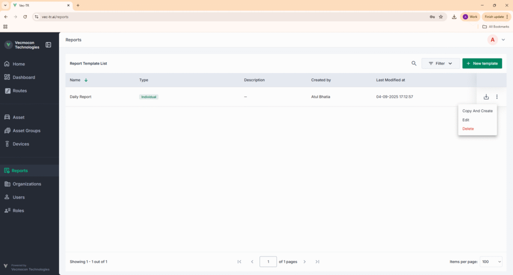Screen dimensions: 513x275
Task: Click the Finish update button
Action: 495,16
